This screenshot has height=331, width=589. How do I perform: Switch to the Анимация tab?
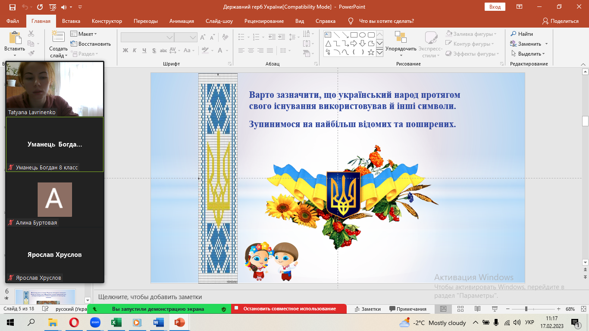click(x=182, y=21)
